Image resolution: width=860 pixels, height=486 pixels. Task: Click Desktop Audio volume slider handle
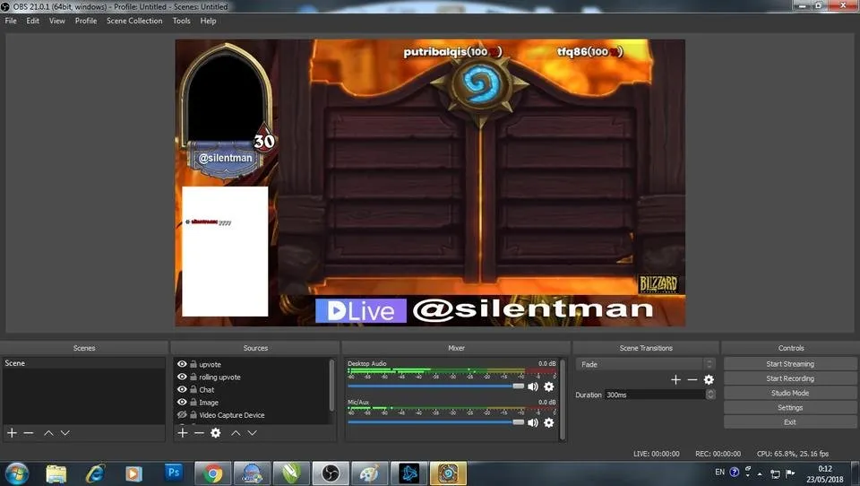519,386
